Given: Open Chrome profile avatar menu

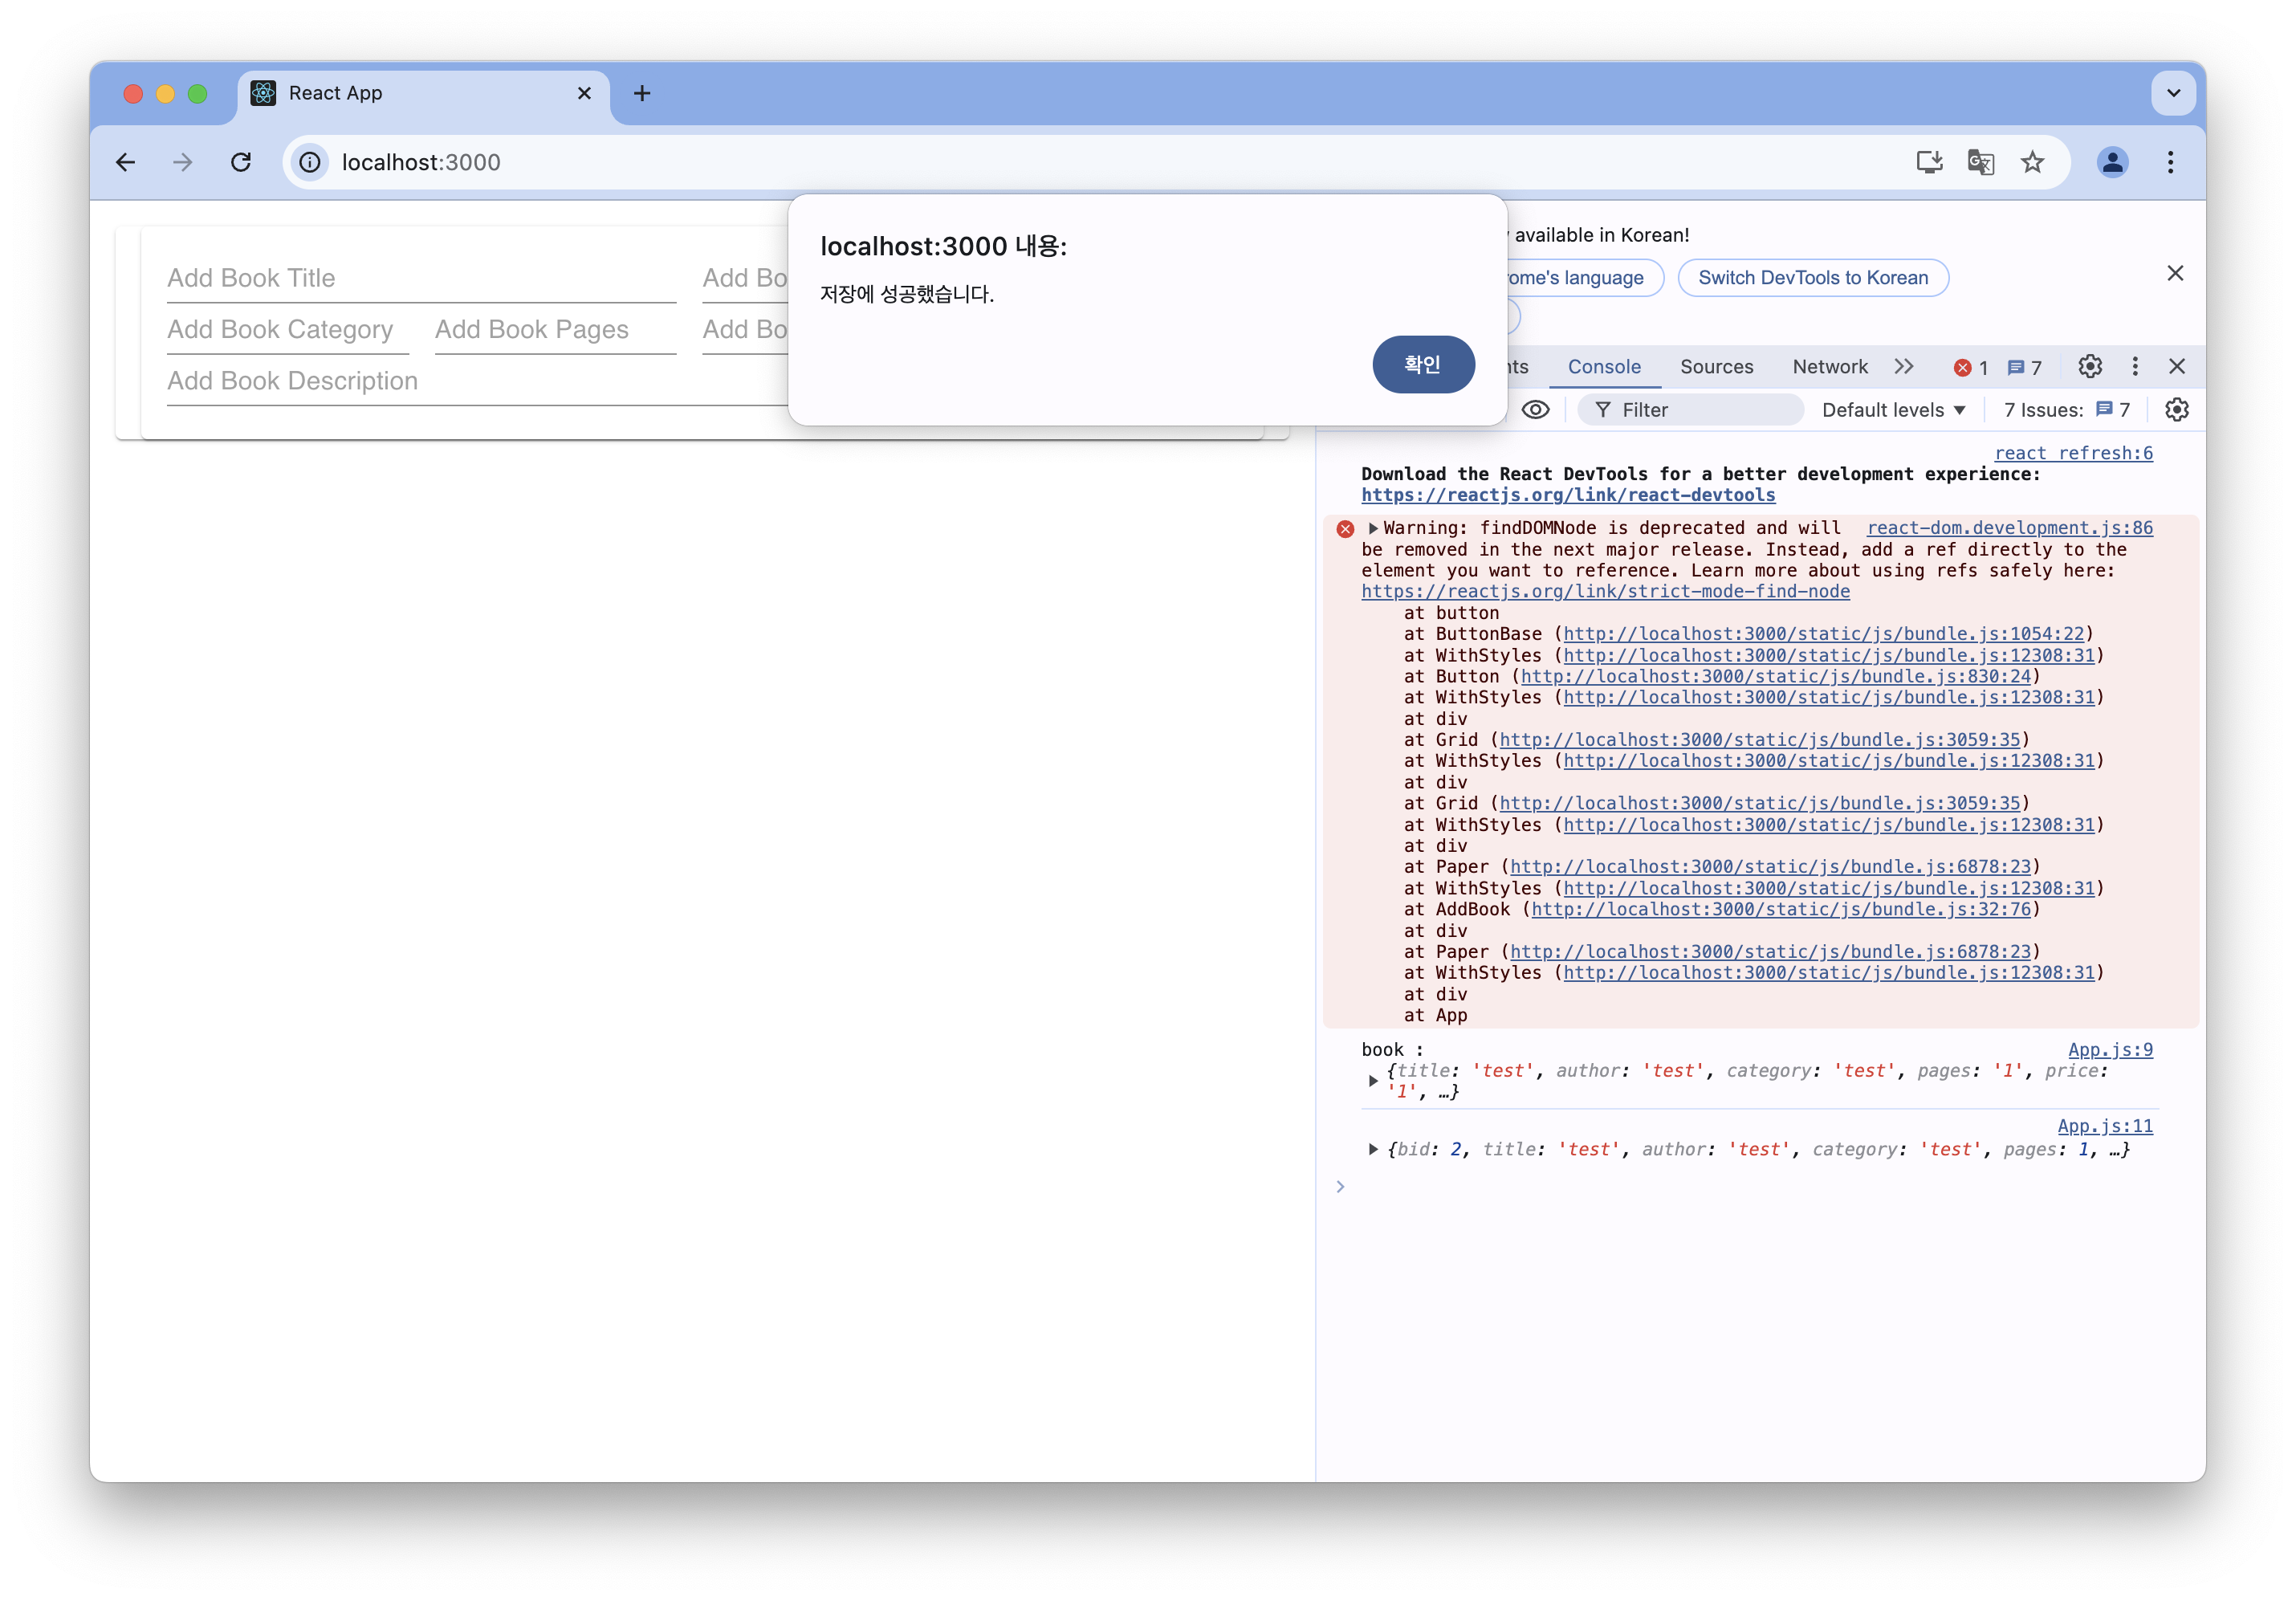Looking at the screenshot, I should click(x=2112, y=162).
